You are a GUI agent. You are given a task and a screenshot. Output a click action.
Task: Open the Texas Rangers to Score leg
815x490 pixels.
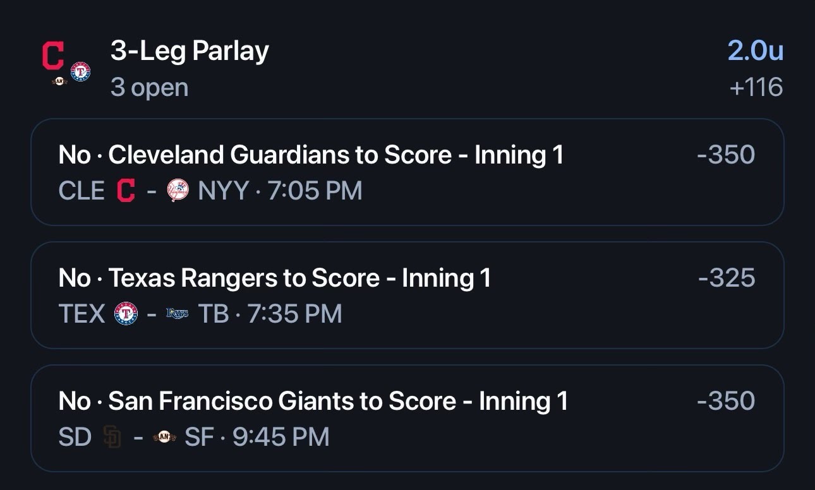(x=407, y=295)
